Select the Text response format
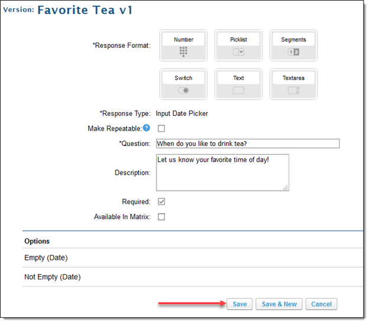Viewport: 369px width, 323px height. click(x=238, y=84)
